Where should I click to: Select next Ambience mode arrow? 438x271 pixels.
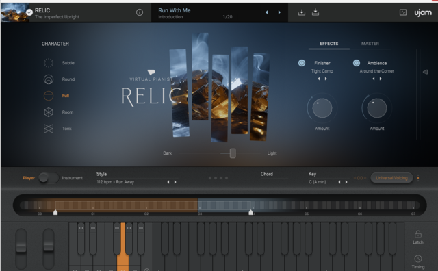pyautogui.click(x=381, y=79)
